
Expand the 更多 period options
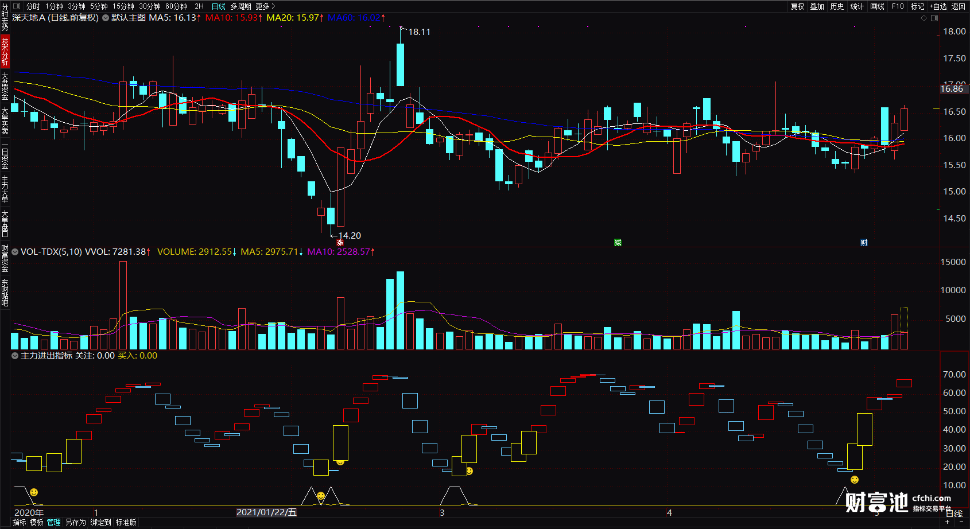(265, 6)
